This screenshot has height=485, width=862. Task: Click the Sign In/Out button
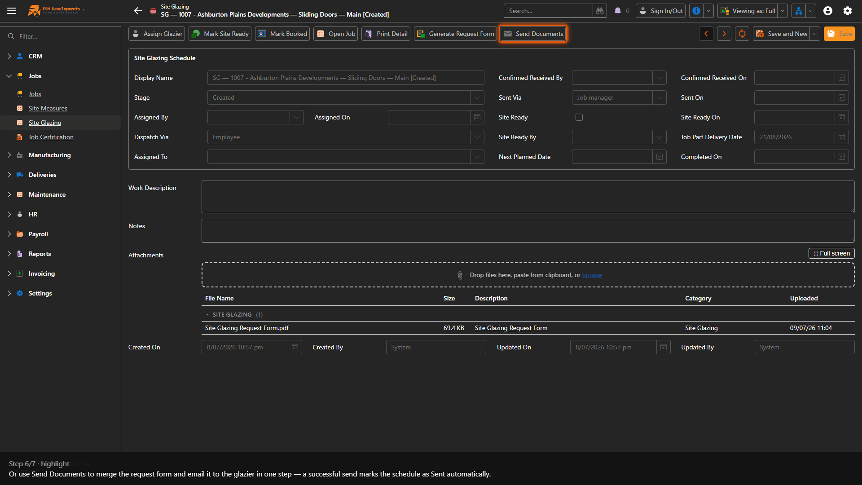pos(661,11)
